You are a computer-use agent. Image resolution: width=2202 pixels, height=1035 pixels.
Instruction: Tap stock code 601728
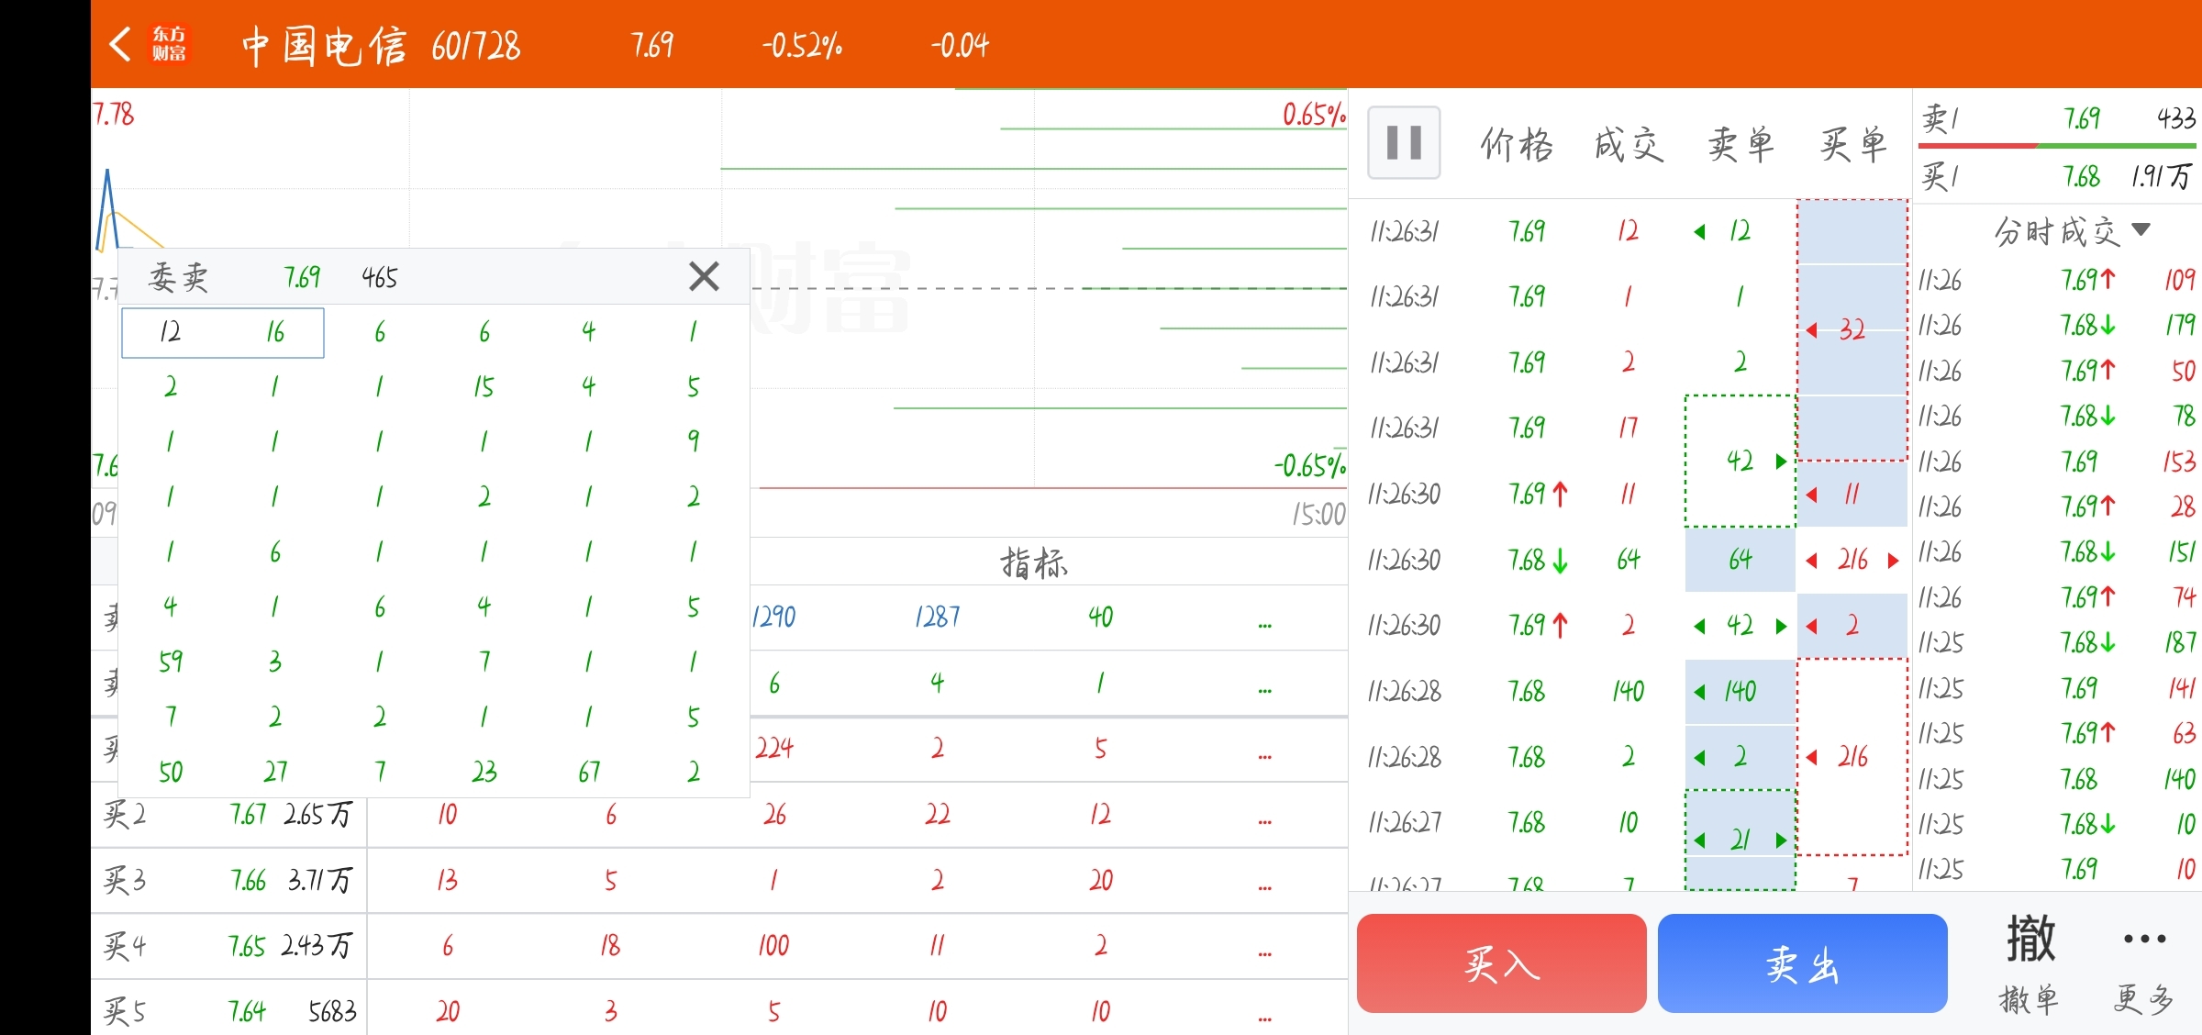coord(475,45)
